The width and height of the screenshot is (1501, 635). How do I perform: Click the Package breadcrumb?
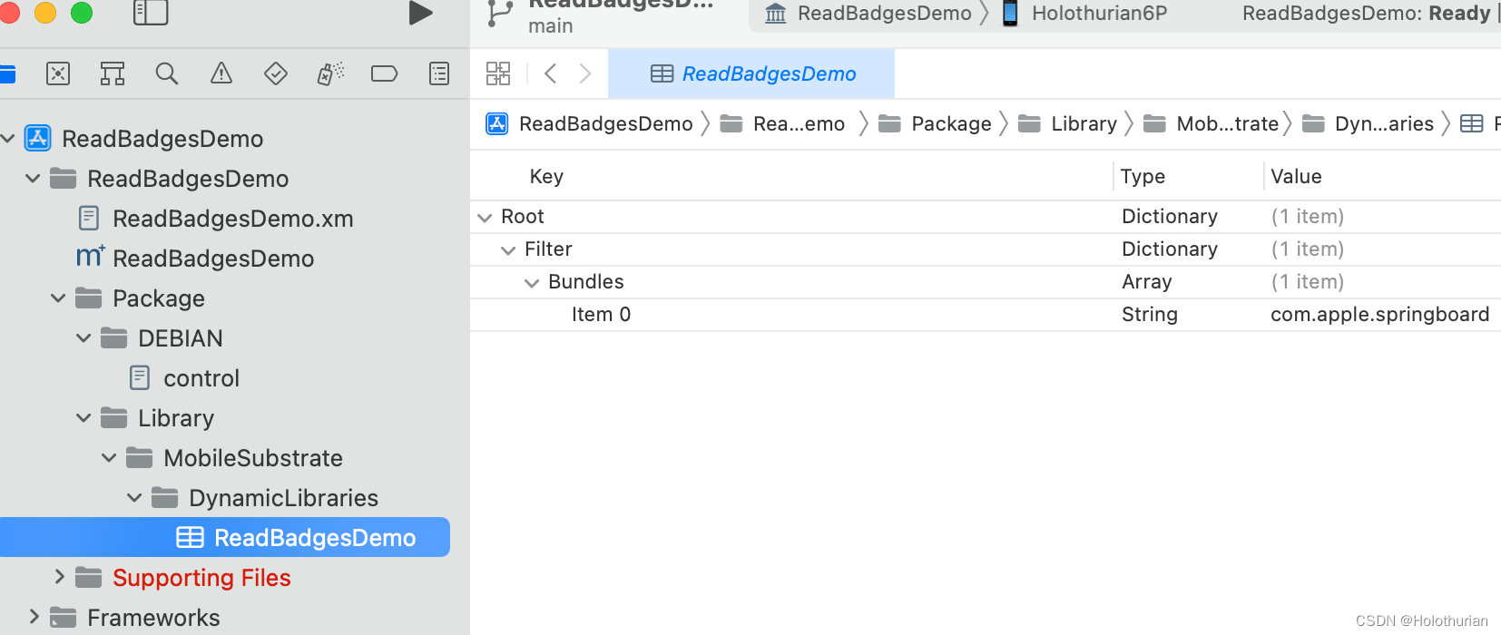tap(936, 124)
